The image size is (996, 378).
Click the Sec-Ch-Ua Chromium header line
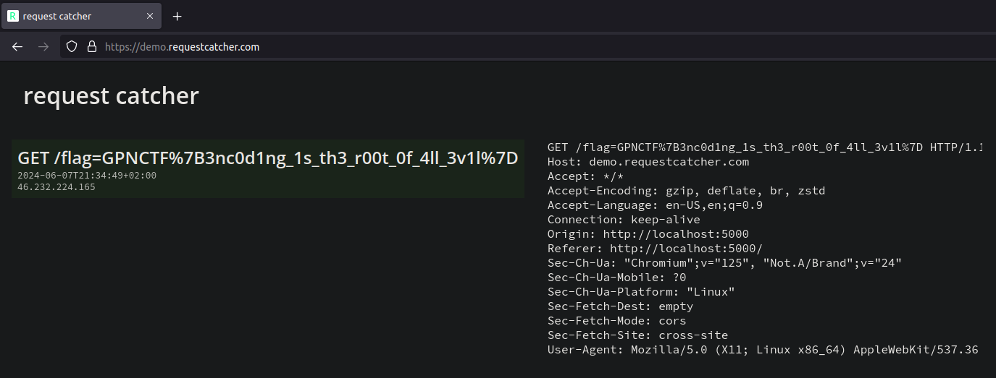724,263
